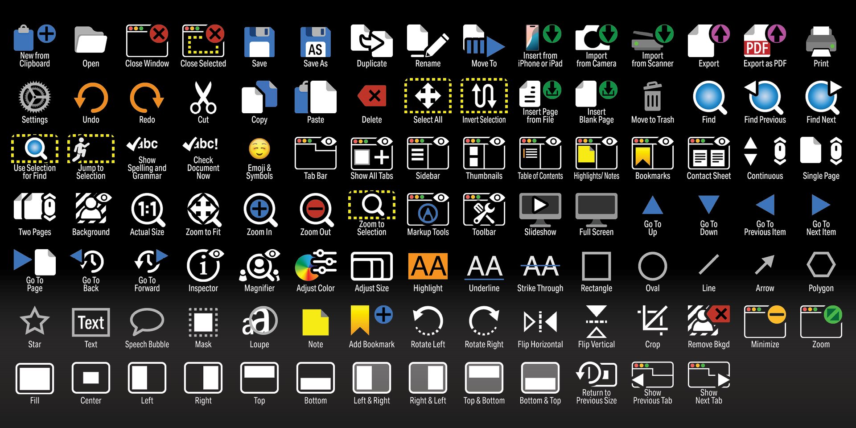Click the Rotate Left icon
The height and width of the screenshot is (428, 856).
point(428,321)
